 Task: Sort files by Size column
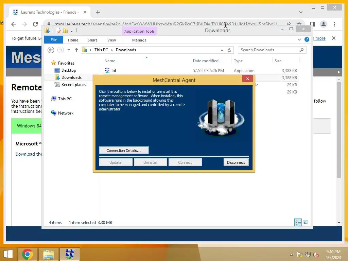pos(278,61)
